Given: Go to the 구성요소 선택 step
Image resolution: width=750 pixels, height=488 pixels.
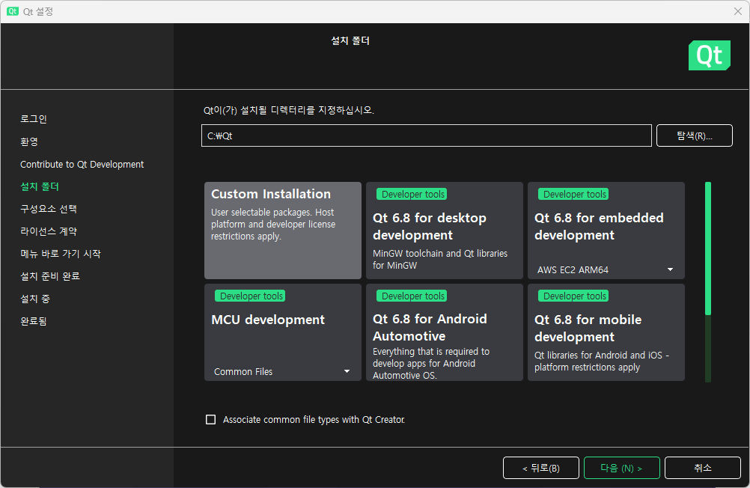Looking at the screenshot, I should click(x=49, y=209).
